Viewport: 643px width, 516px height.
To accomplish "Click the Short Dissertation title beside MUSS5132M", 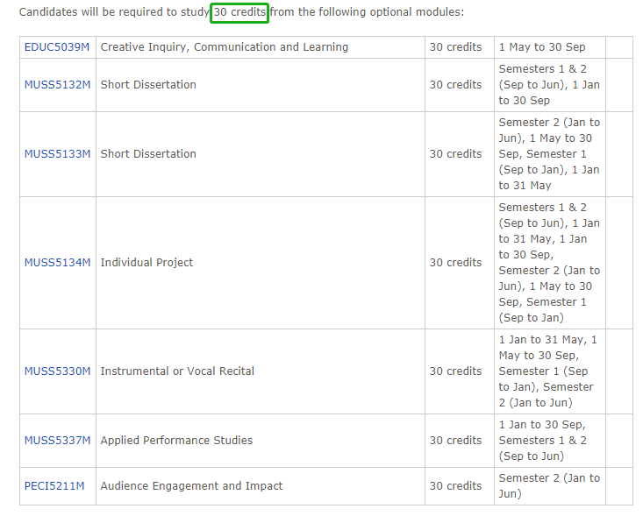I will click(x=148, y=85).
